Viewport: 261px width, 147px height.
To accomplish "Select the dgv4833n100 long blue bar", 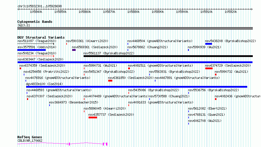I will click(x=137, y=87).
